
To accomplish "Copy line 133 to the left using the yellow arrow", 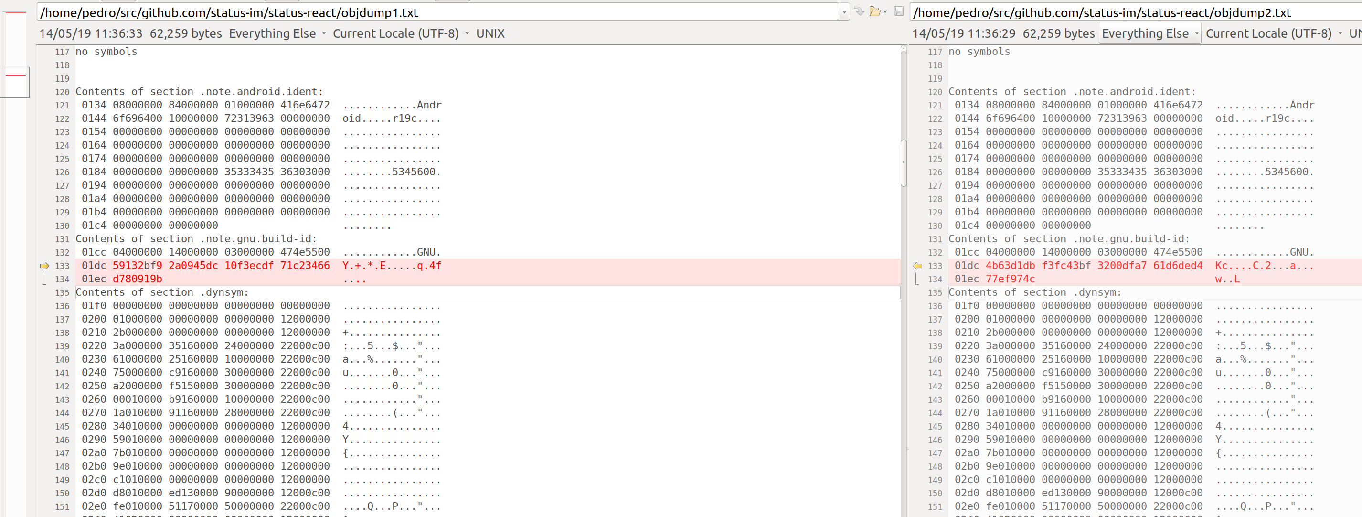I will coord(917,266).
